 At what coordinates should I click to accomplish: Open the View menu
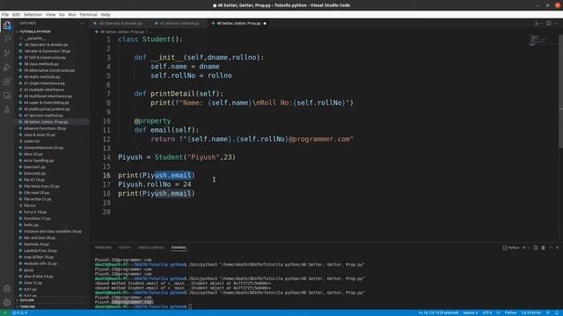[51, 15]
